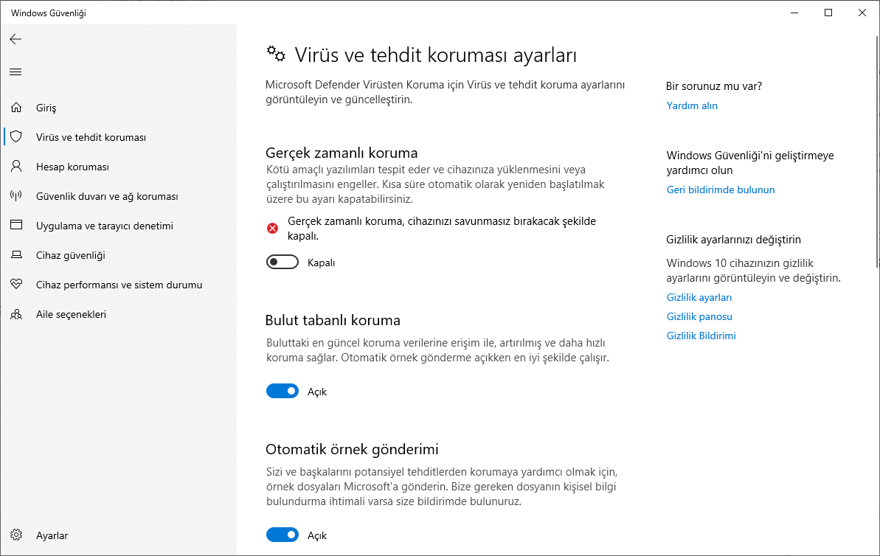Click the device health heart icon
880x556 pixels.
(15, 285)
